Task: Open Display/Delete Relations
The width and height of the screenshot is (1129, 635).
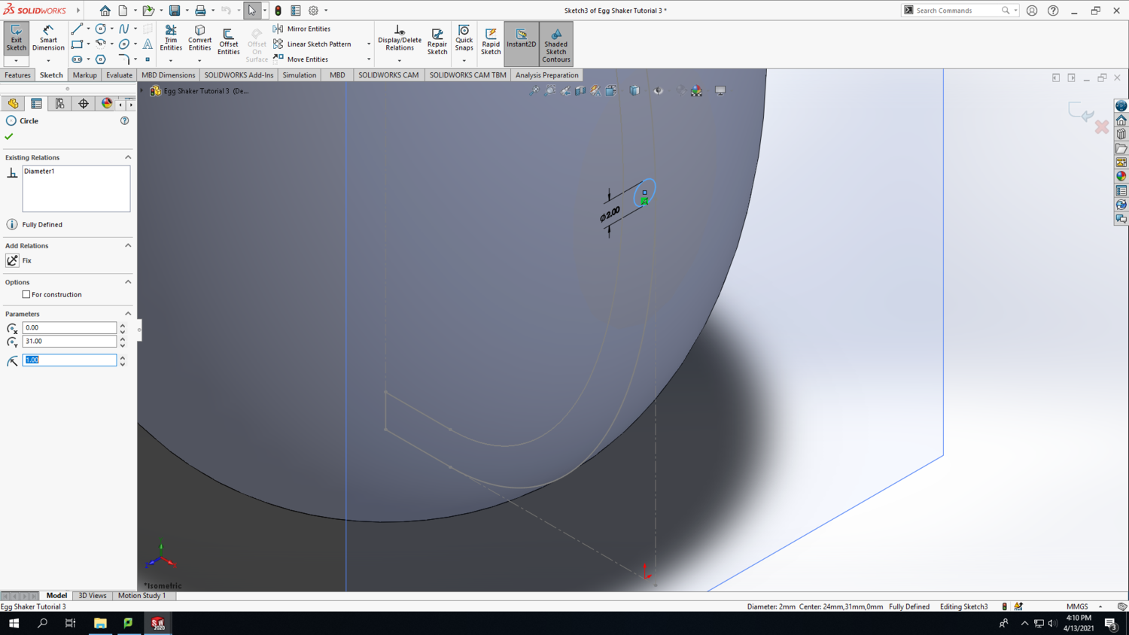Action: pos(400,38)
